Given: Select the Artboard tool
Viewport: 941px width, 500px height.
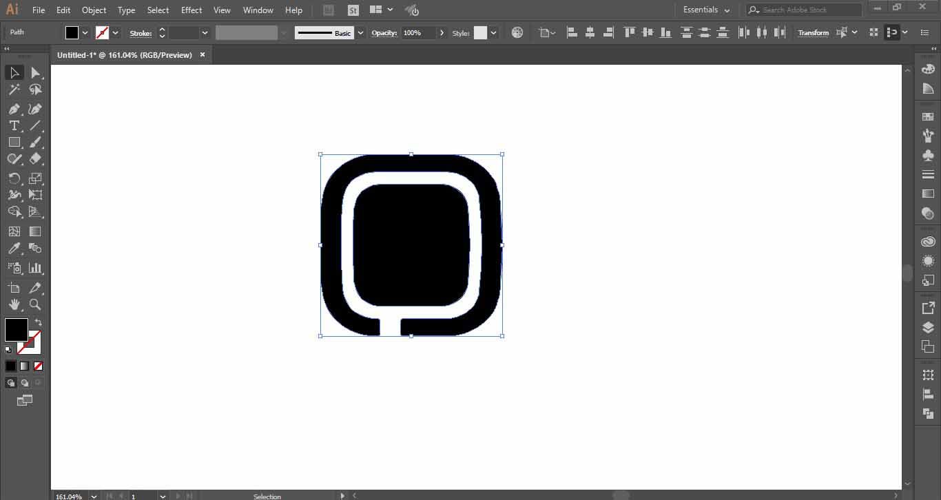Looking at the screenshot, I should (14, 288).
